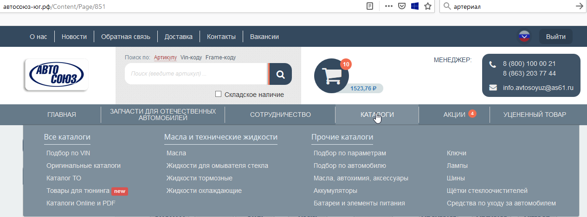The width and height of the screenshot is (587, 217).
Task: Open browser page actions ellipsis menu
Action: click(x=388, y=6)
